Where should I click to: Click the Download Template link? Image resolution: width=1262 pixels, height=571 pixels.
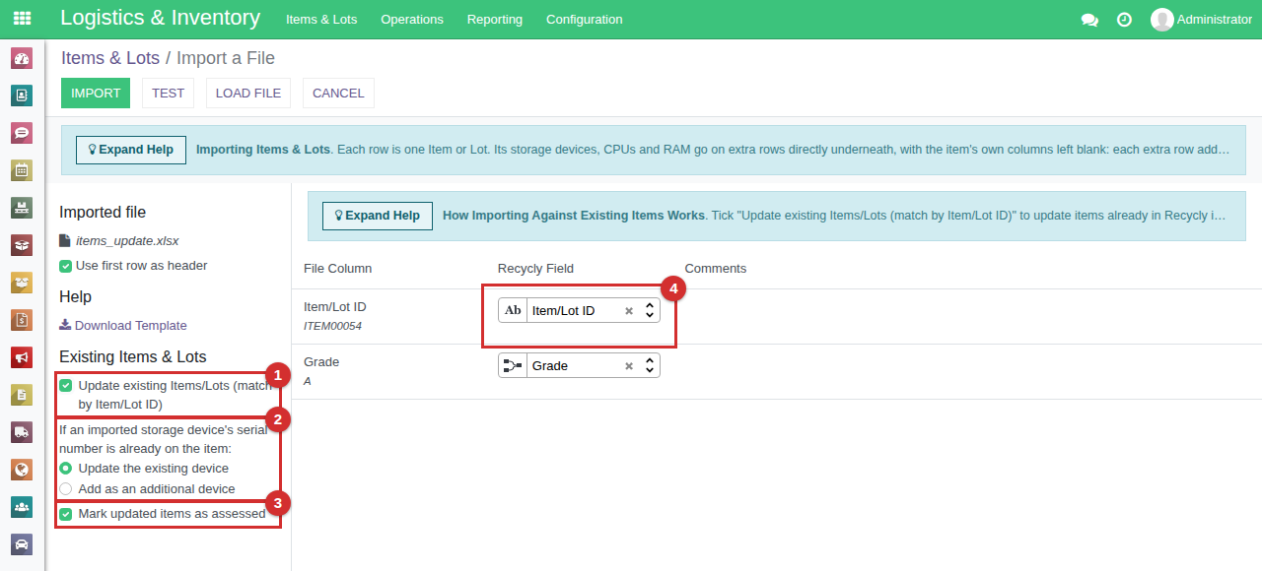pos(130,326)
